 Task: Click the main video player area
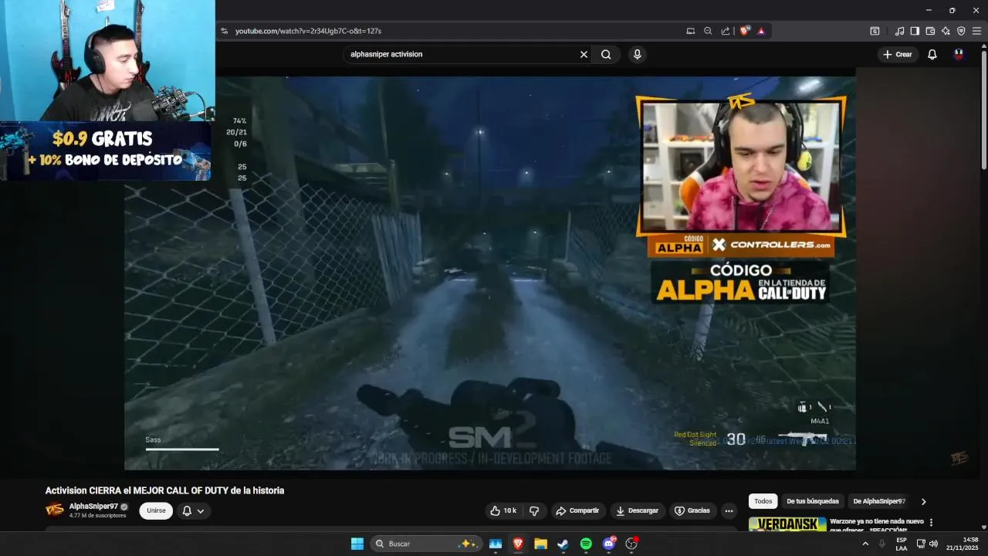click(489, 273)
